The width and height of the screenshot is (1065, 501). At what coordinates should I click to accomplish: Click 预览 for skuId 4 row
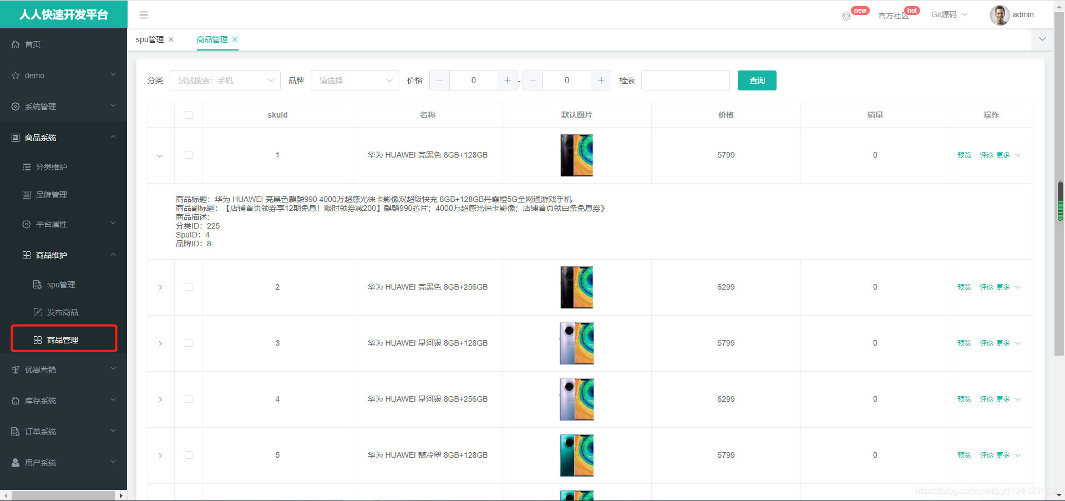pyautogui.click(x=964, y=399)
